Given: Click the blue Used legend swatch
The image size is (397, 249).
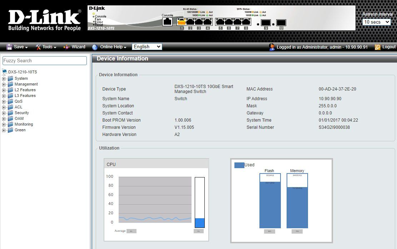Looking at the screenshot, I should (x=239, y=165).
